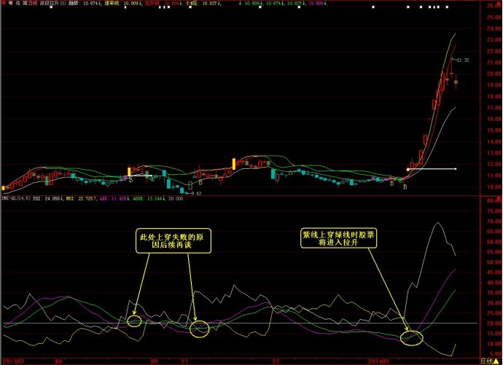Click the 24.00 level on the price axis

coord(494,28)
